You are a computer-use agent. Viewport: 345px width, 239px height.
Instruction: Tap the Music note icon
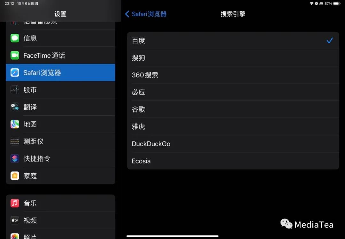(15, 203)
